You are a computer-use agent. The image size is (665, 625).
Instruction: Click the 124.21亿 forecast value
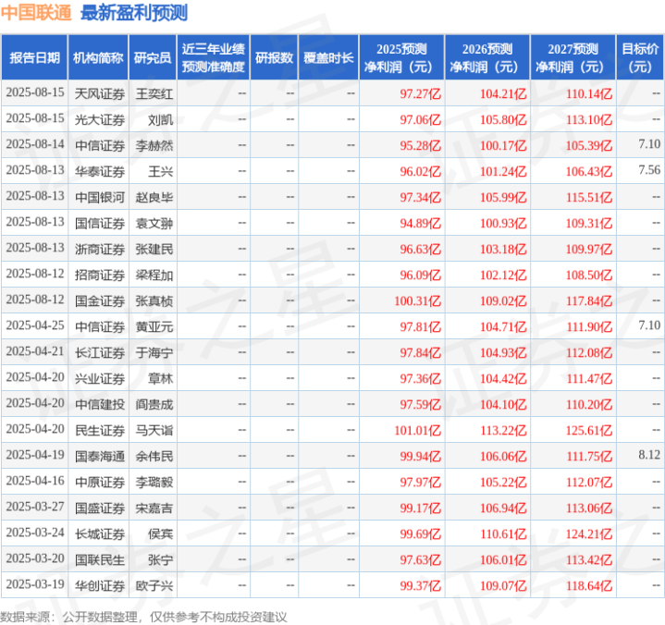[x=589, y=533]
